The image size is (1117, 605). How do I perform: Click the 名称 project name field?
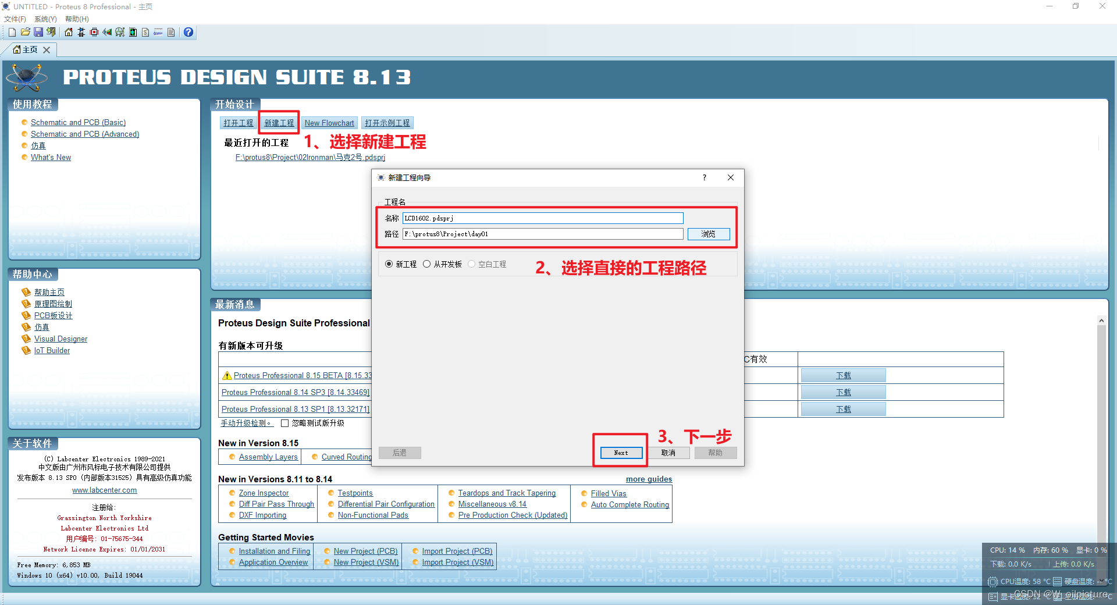coord(543,218)
